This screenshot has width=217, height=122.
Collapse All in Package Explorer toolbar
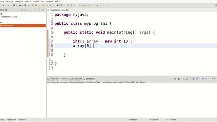22,10
